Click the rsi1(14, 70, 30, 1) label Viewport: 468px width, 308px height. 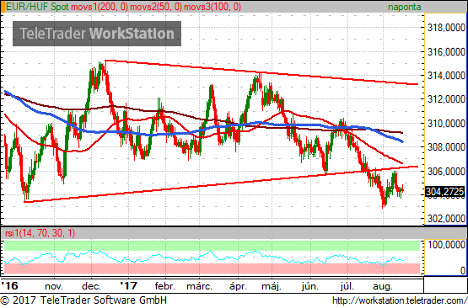pyautogui.click(x=40, y=232)
